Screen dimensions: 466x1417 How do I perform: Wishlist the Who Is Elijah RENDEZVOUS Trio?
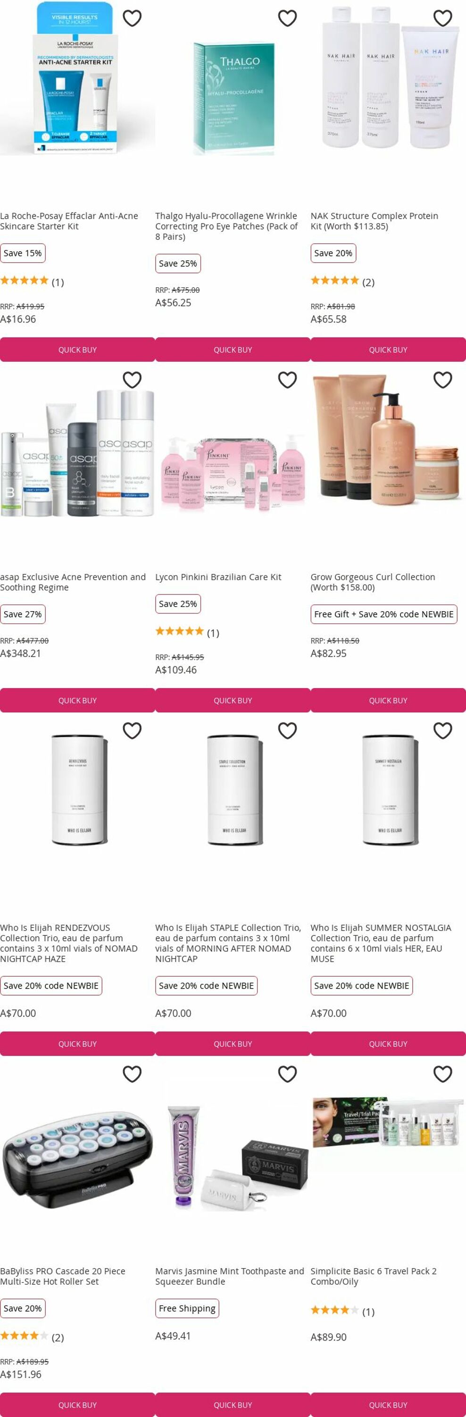132,731
